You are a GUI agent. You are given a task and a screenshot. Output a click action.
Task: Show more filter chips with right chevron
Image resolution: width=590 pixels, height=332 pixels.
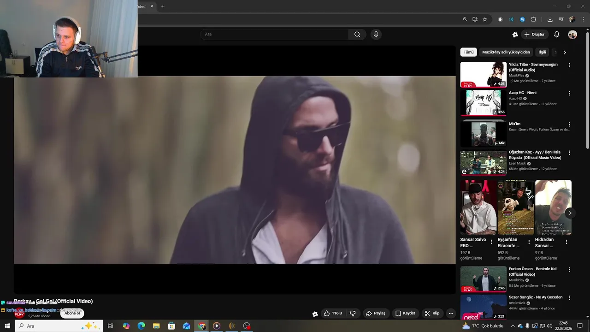click(x=565, y=53)
